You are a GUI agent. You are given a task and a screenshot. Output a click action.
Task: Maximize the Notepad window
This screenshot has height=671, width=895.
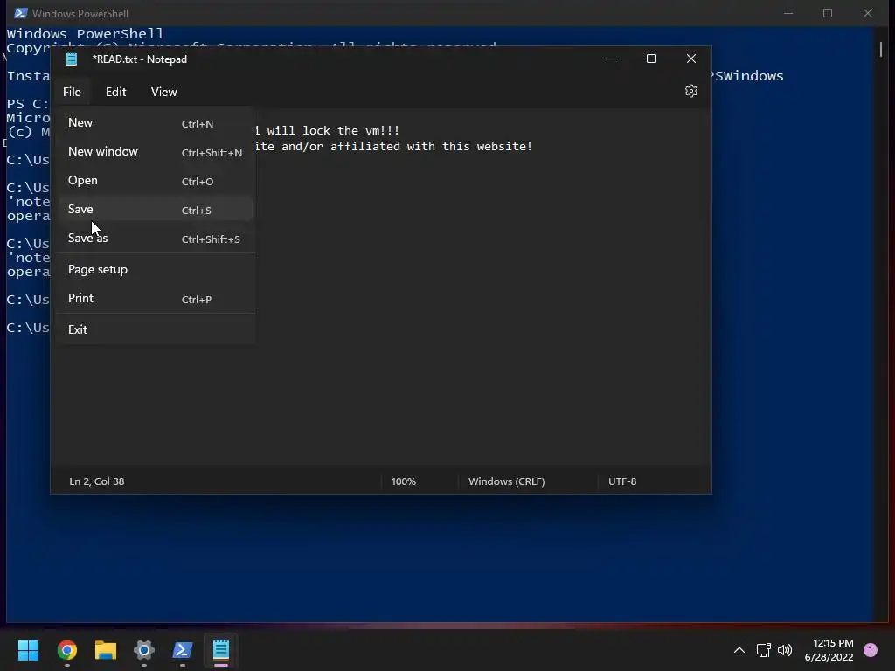coord(651,59)
